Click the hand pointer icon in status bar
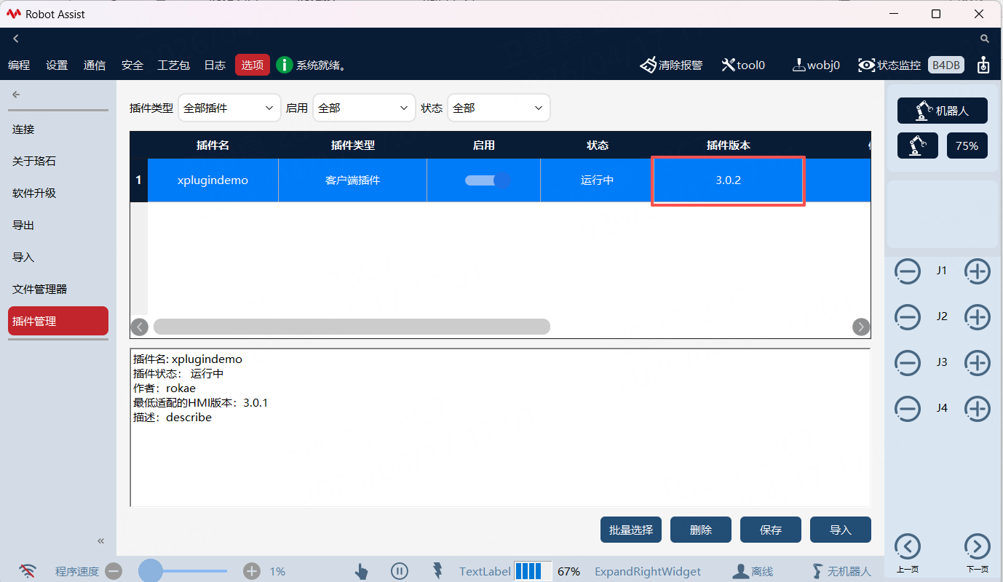Viewport: 1003px width, 582px height. [361, 571]
